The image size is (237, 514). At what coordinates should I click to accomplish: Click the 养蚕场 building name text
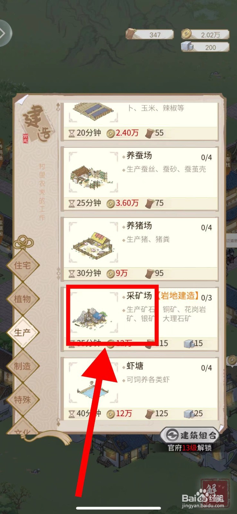[x=139, y=155]
